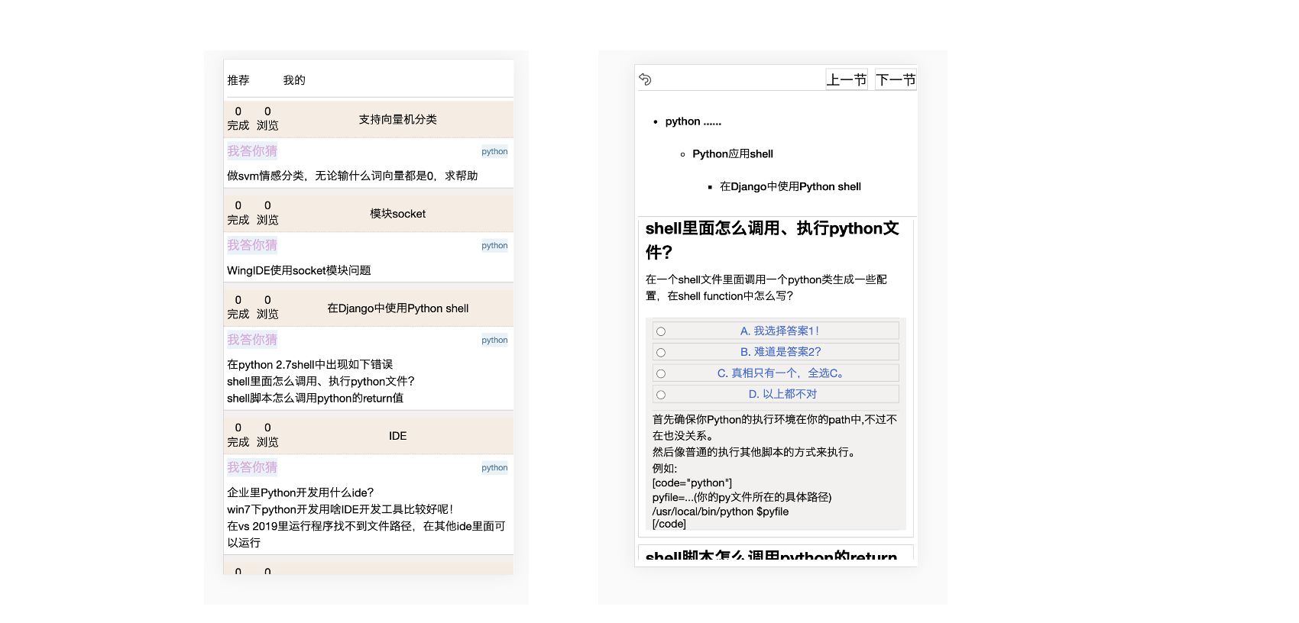Click code line /usr/local/bin/python $pyfile
Image resolution: width=1299 pixels, height=623 pixels.
click(721, 512)
